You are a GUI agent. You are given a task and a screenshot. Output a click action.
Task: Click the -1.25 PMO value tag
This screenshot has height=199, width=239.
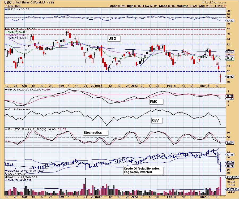point(230,99)
